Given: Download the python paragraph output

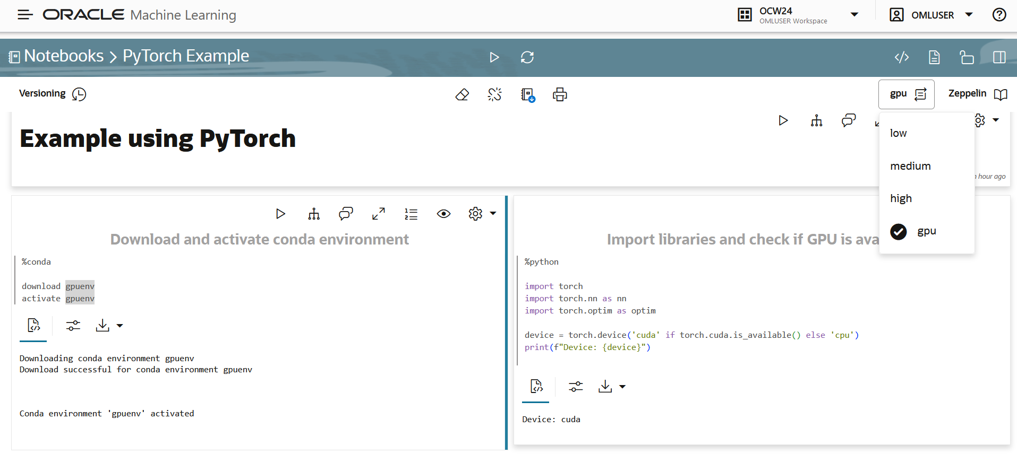Looking at the screenshot, I should pyautogui.click(x=605, y=387).
